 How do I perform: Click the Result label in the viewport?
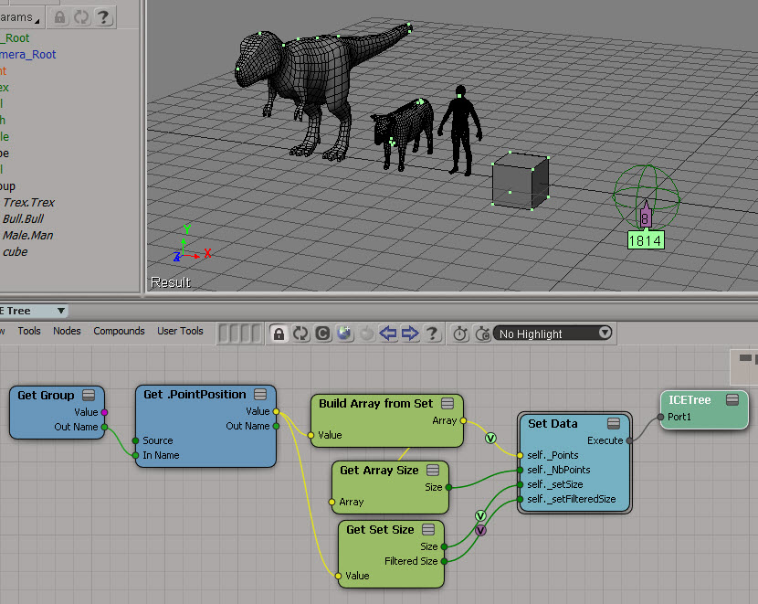click(x=171, y=282)
